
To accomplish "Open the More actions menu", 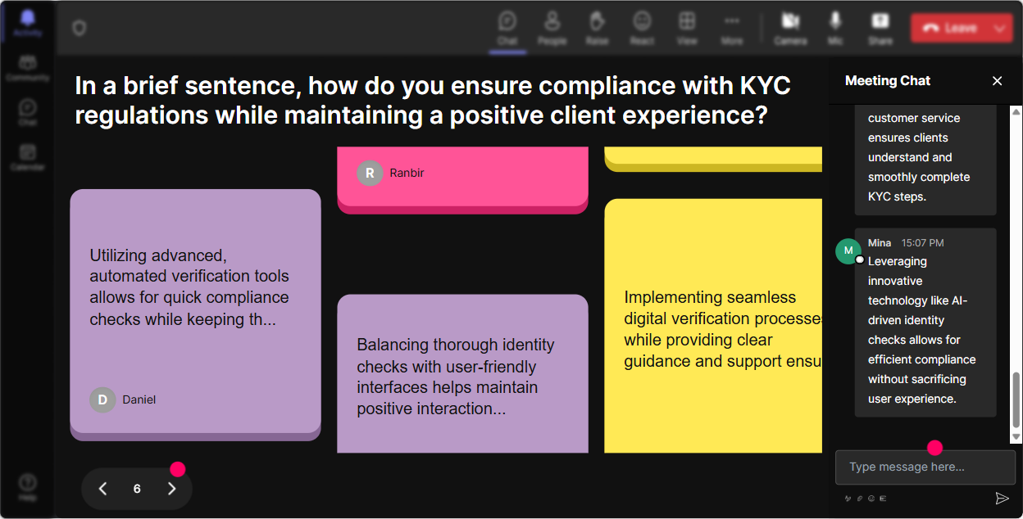I will (732, 28).
